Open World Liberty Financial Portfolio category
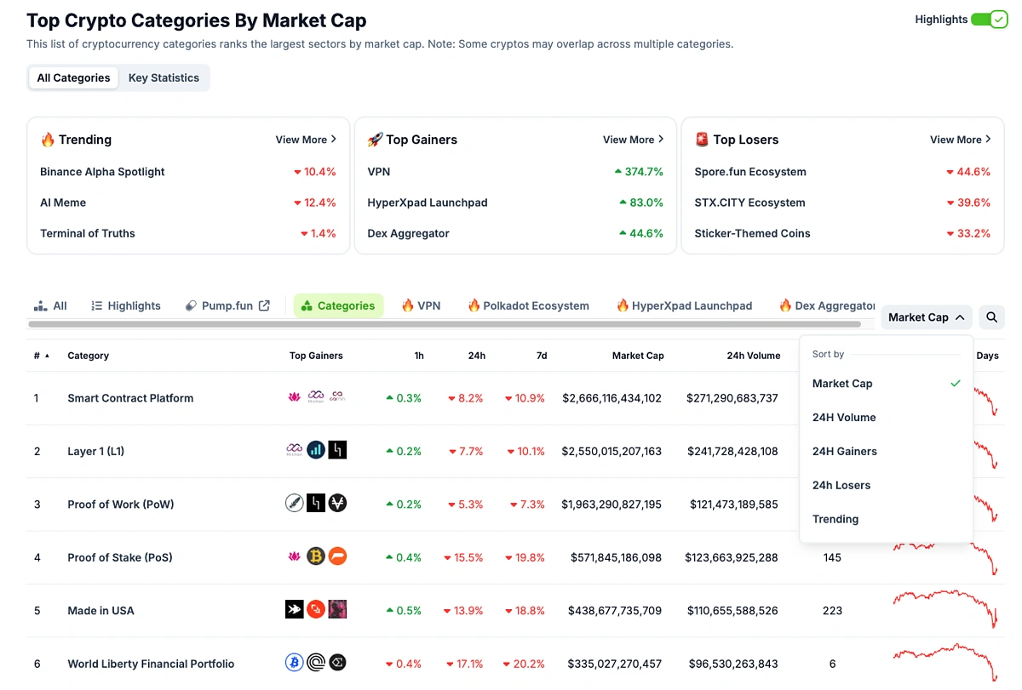Screen dimensions: 1022x690 (x=151, y=664)
